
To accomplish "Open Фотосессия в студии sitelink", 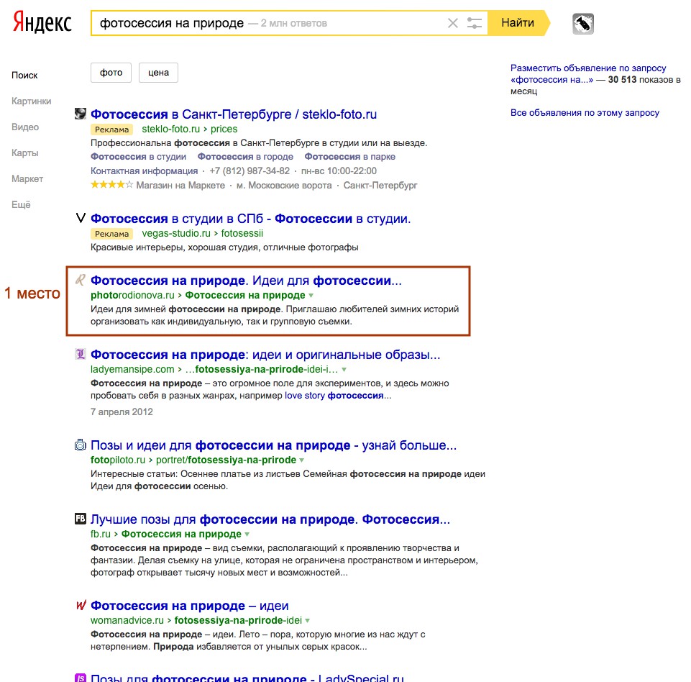I will 138,157.
